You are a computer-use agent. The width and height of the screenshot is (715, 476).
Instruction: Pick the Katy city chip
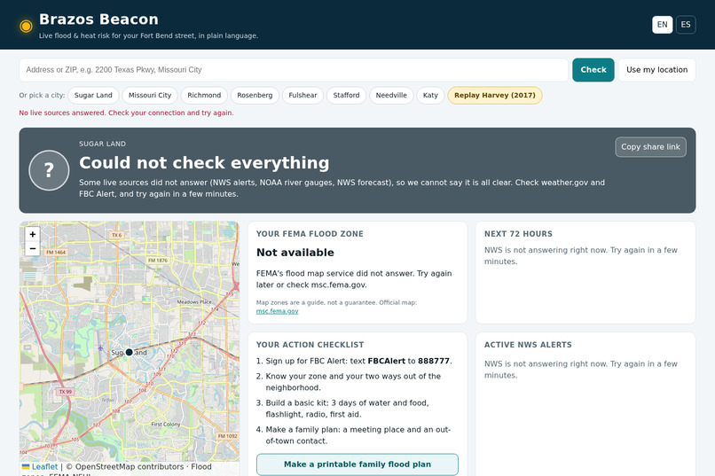coord(430,95)
